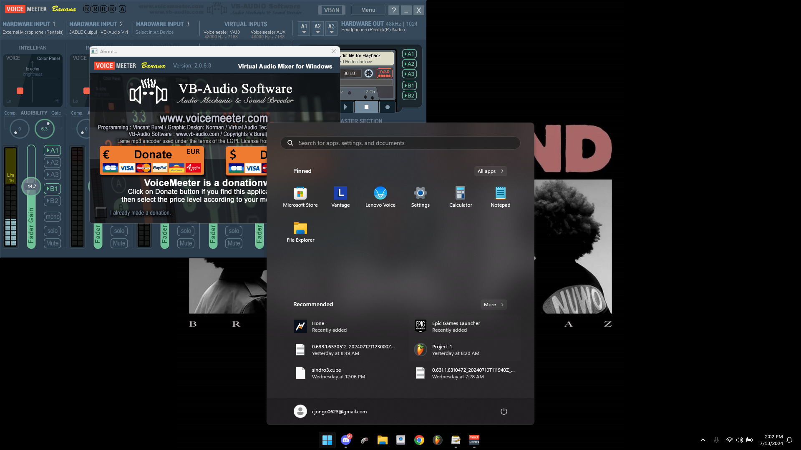Expand hidden system tray icons chevron
This screenshot has height=450, width=801.
(703, 440)
